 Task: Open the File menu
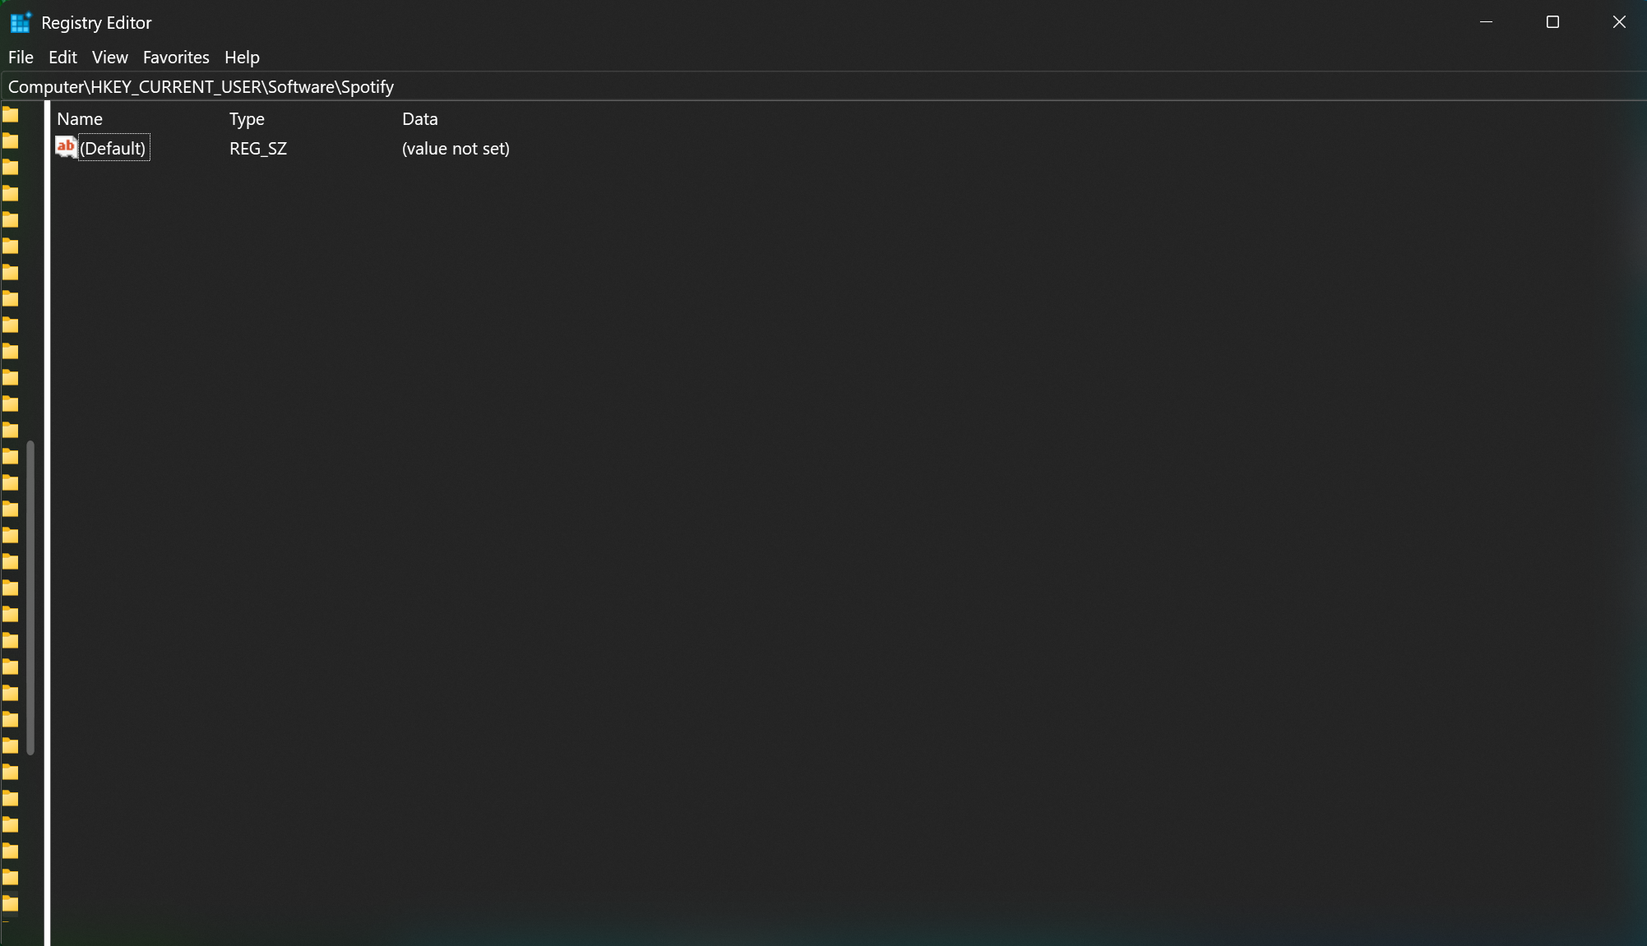(21, 58)
